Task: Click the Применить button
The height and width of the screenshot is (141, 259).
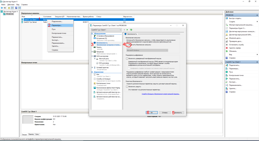Action: click(178, 113)
